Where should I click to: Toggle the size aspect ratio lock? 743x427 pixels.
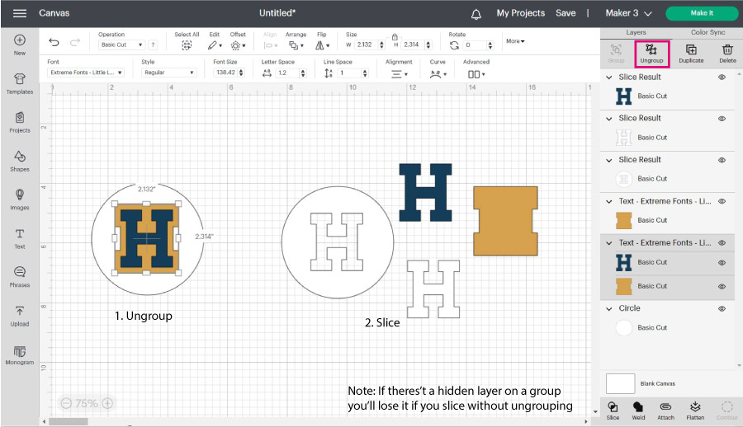coord(395,36)
